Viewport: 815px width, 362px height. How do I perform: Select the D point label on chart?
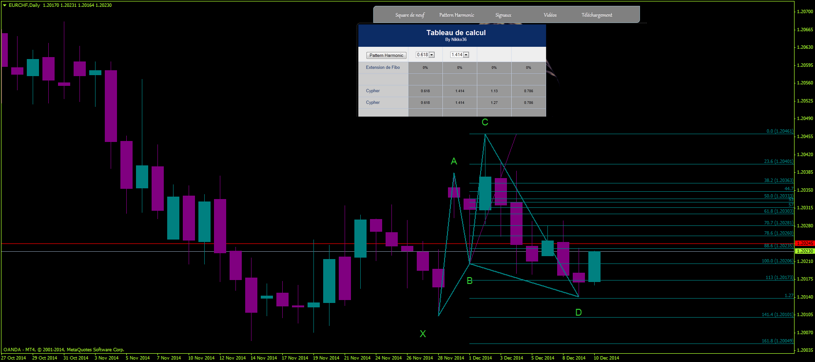point(579,312)
